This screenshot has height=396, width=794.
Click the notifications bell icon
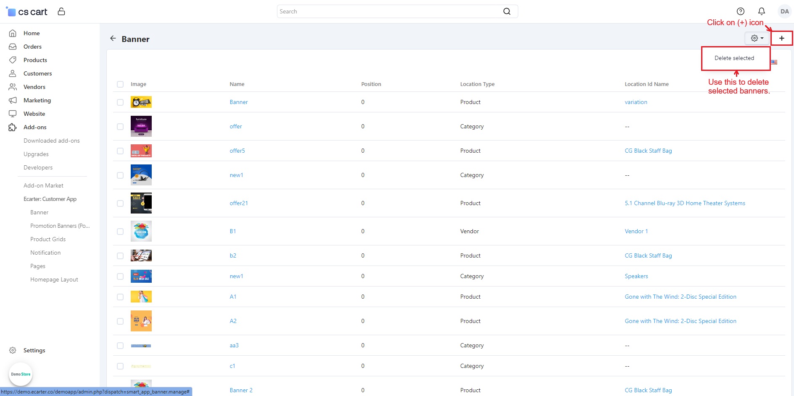[x=761, y=11]
